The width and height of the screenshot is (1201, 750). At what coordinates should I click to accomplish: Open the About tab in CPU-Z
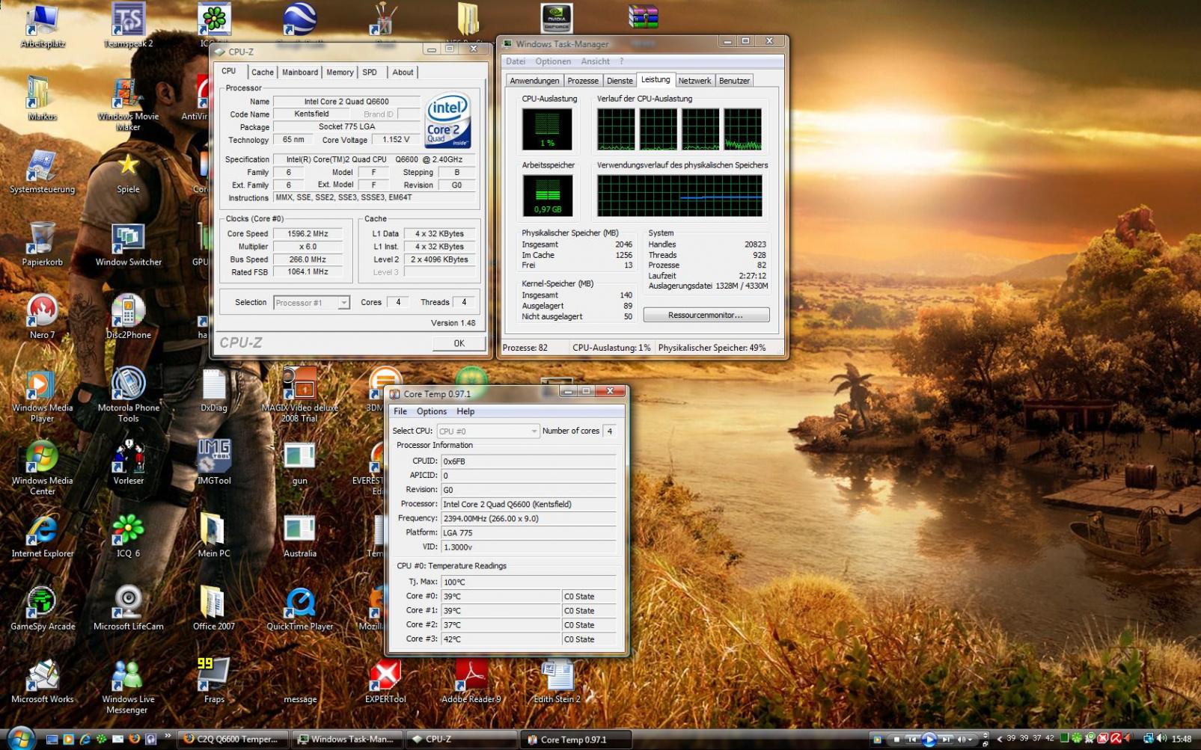pos(403,73)
